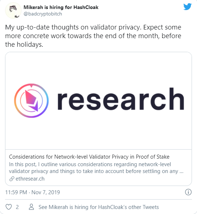Click the link card description text
The image size is (197, 214).
point(96,168)
